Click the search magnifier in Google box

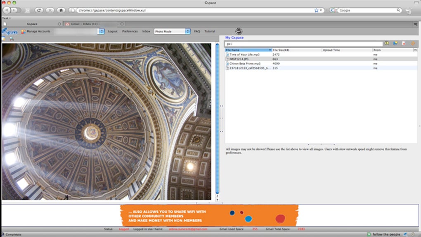(x=398, y=10)
